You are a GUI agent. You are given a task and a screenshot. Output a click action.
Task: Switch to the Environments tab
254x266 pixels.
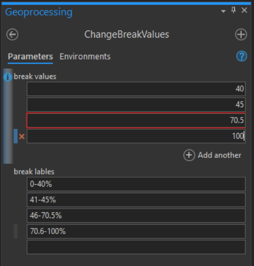click(85, 56)
